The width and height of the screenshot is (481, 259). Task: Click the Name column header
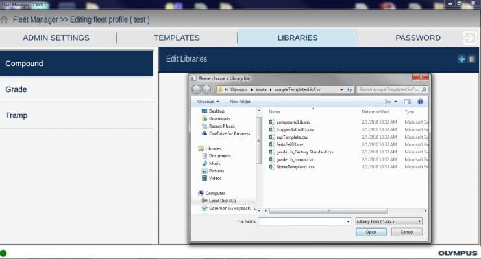[x=275, y=112]
